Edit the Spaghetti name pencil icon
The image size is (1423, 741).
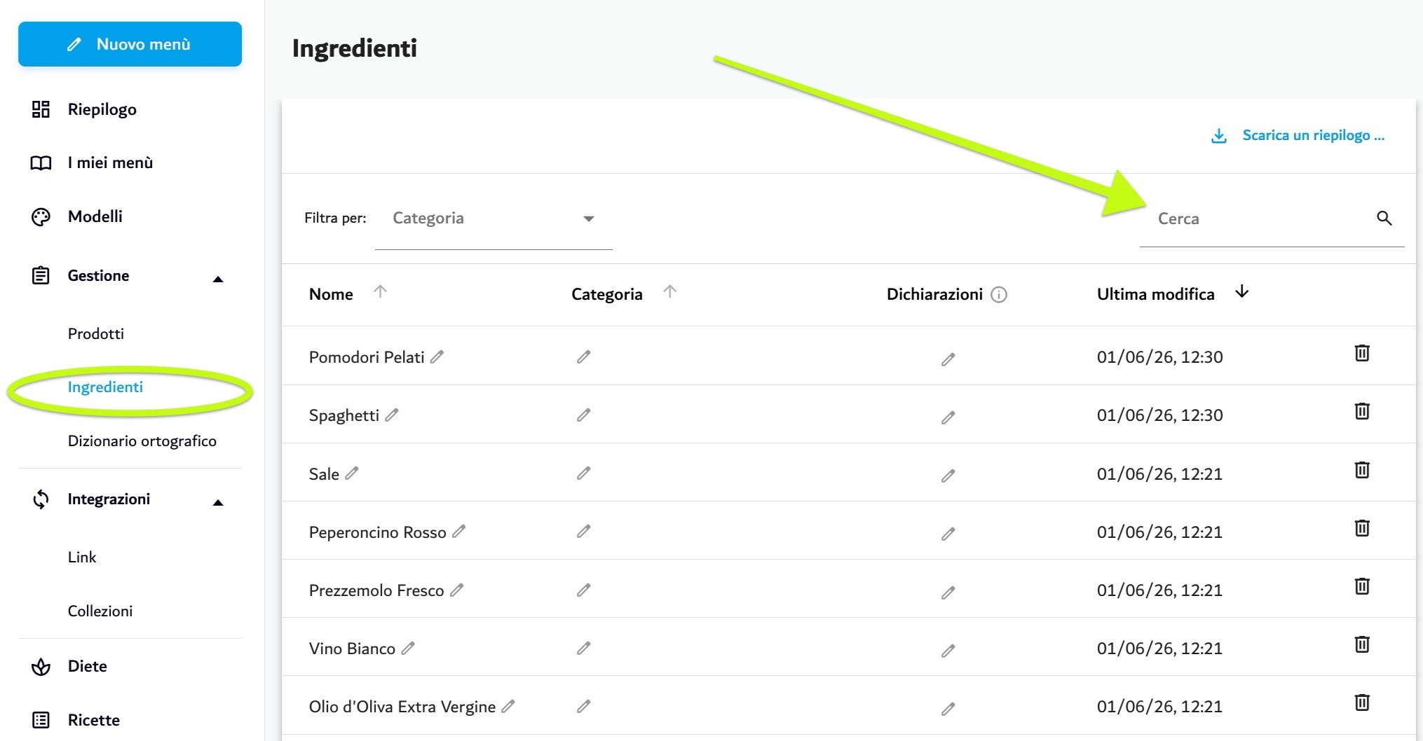pos(392,415)
